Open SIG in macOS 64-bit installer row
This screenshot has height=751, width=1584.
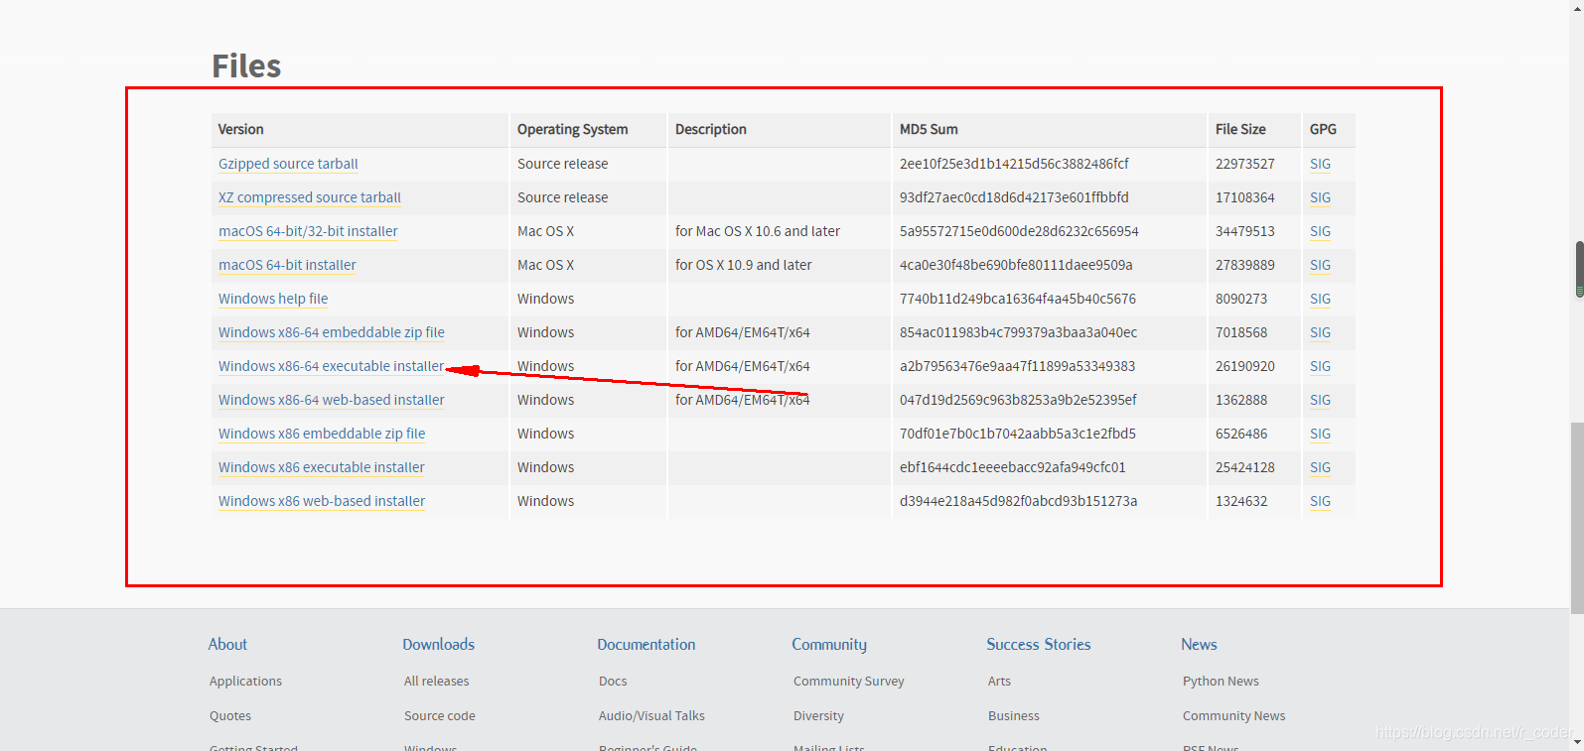click(1320, 265)
